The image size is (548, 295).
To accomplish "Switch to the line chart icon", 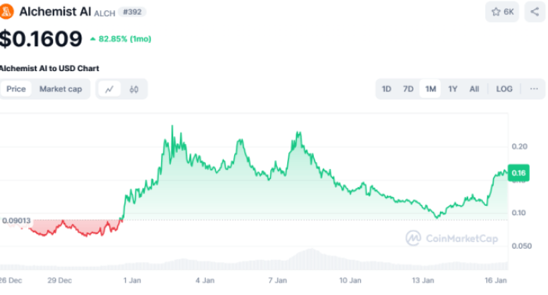I will [110, 89].
